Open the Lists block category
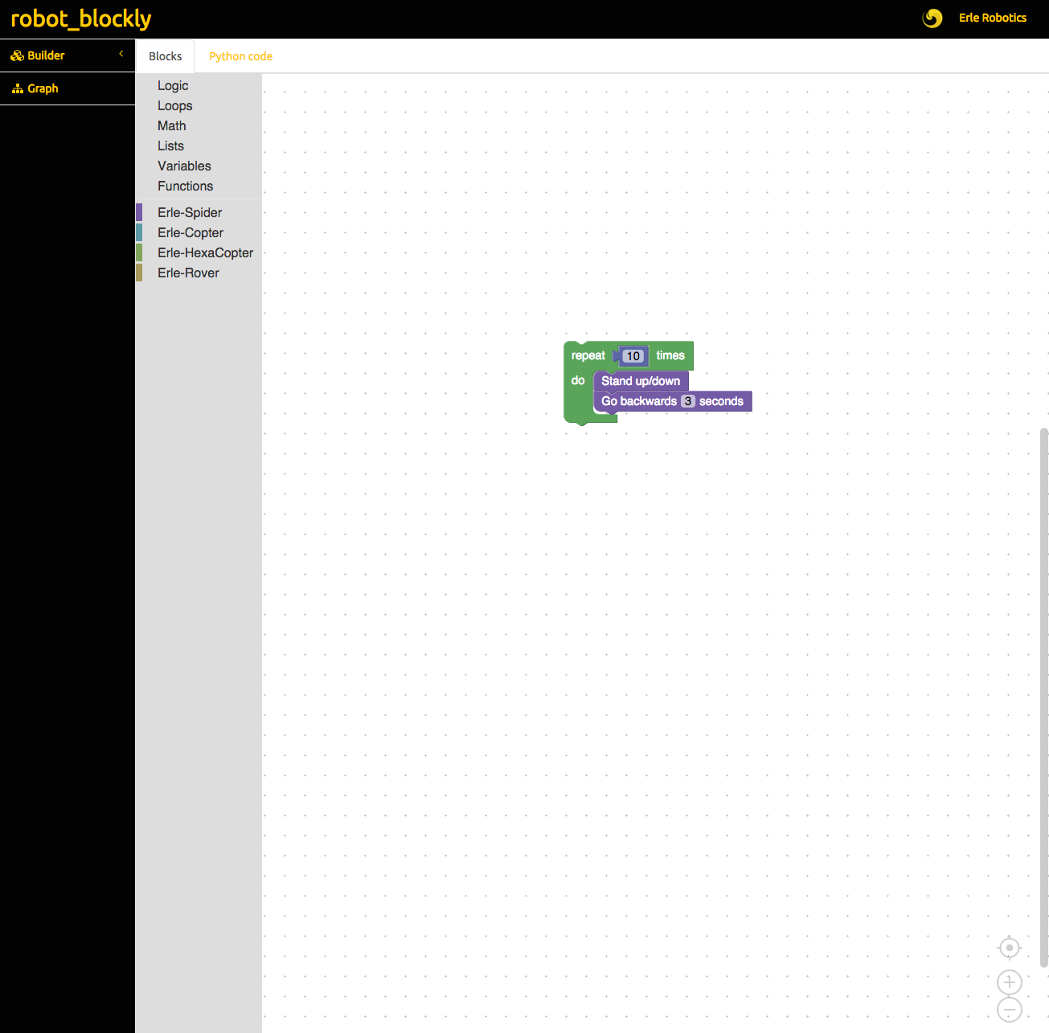 pos(199,146)
